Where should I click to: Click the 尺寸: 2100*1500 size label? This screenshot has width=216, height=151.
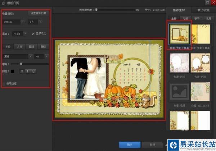click(154, 10)
